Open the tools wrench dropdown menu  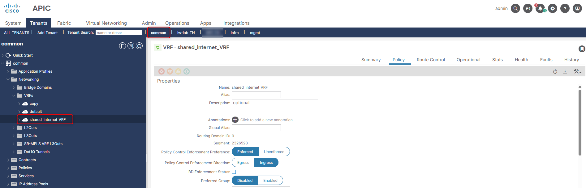coord(577,71)
